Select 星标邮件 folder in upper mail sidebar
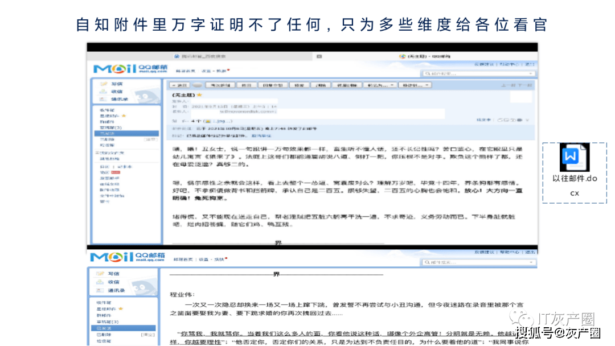The height and width of the screenshot is (346, 615). pos(109,116)
